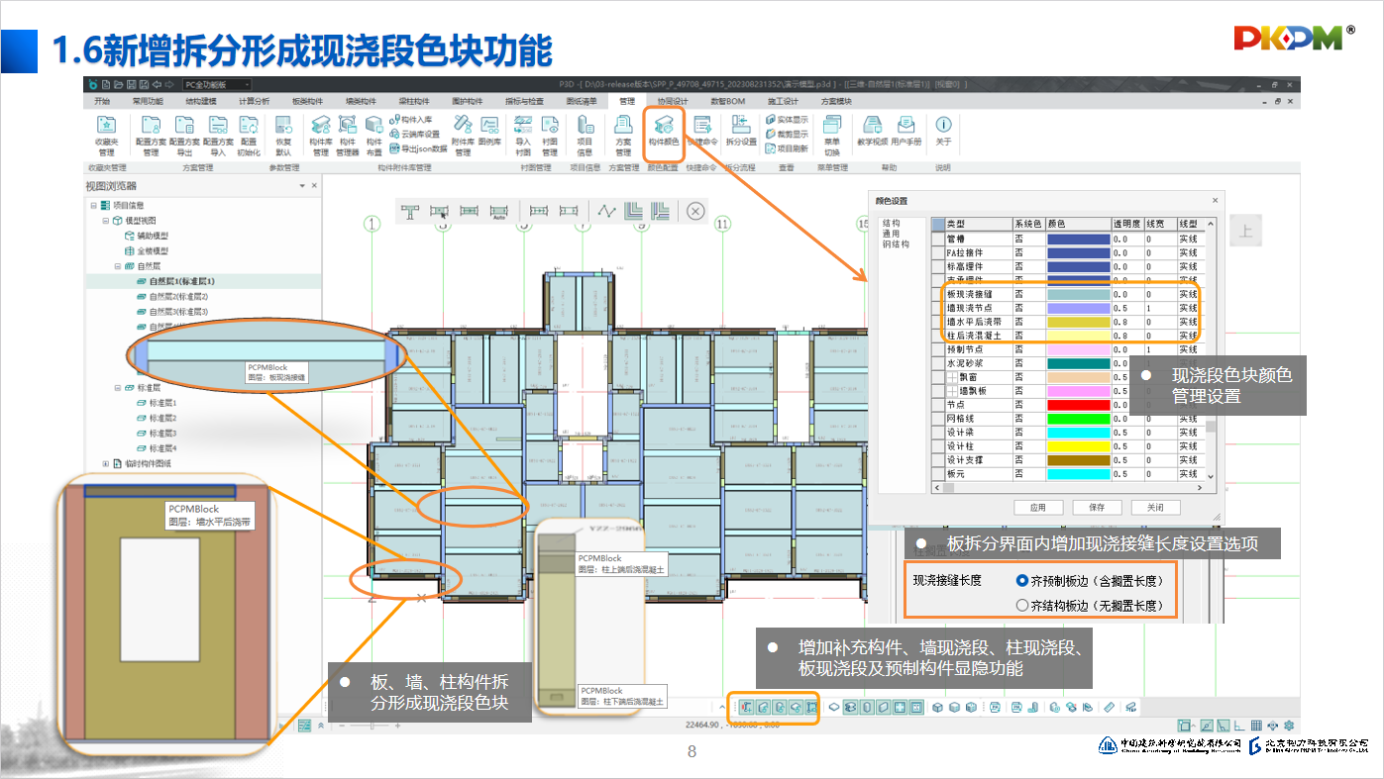Click 应用 in the 颜色设置 dialog

click(x=1038, y=507)
